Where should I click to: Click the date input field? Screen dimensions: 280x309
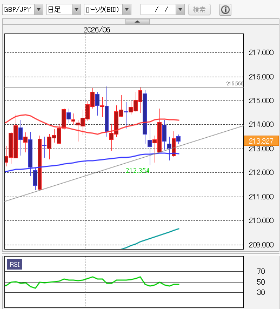[x=158, y=10]
